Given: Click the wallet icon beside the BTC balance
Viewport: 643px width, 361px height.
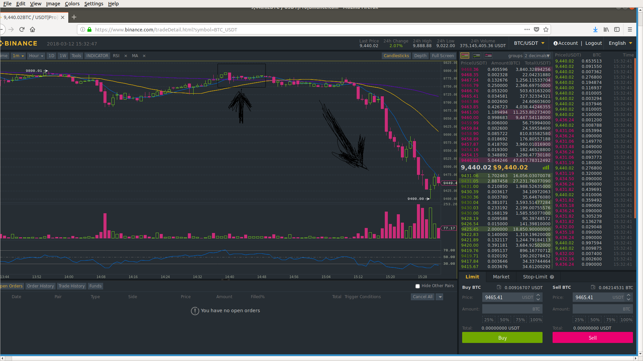Looking at the screenshot, I should tap(593, 287).
